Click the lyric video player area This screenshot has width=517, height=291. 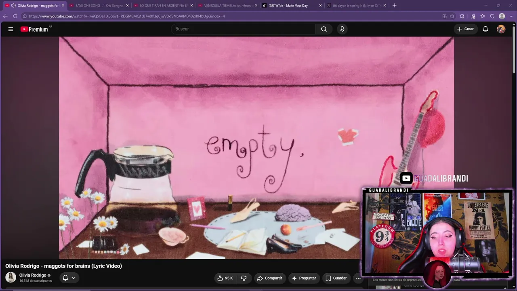point(256,148)
